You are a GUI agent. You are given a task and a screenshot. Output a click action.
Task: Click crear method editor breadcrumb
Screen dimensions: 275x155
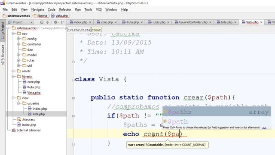[96, 30]
